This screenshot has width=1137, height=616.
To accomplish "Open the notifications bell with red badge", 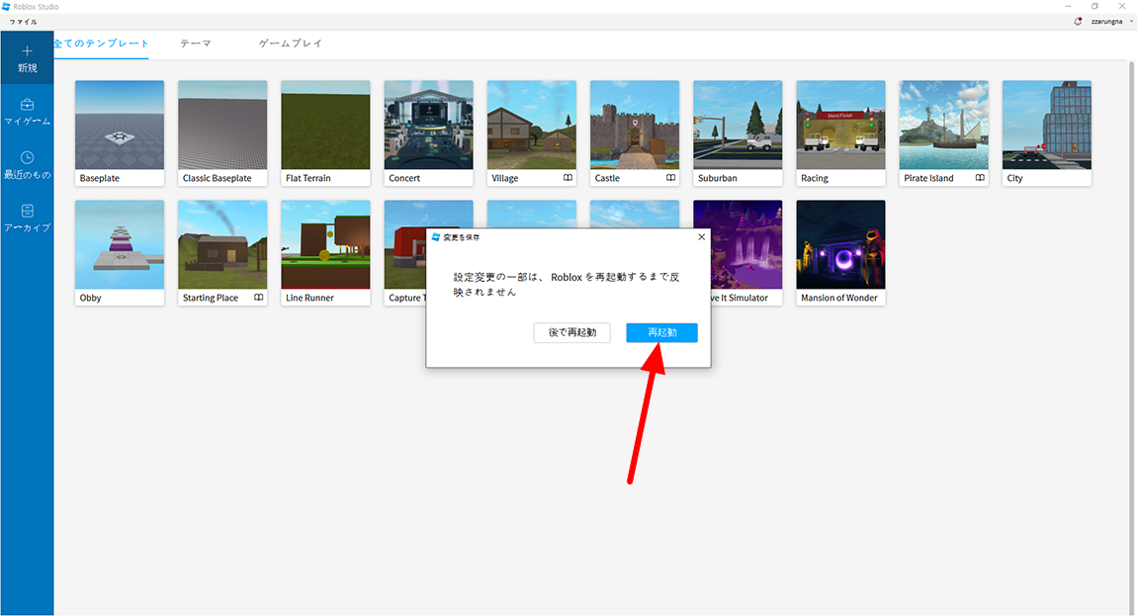I will [x=1077, y=21].
